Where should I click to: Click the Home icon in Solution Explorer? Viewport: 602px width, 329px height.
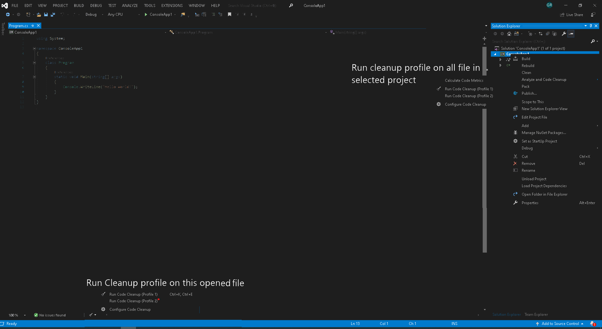[x=509, y=34]
